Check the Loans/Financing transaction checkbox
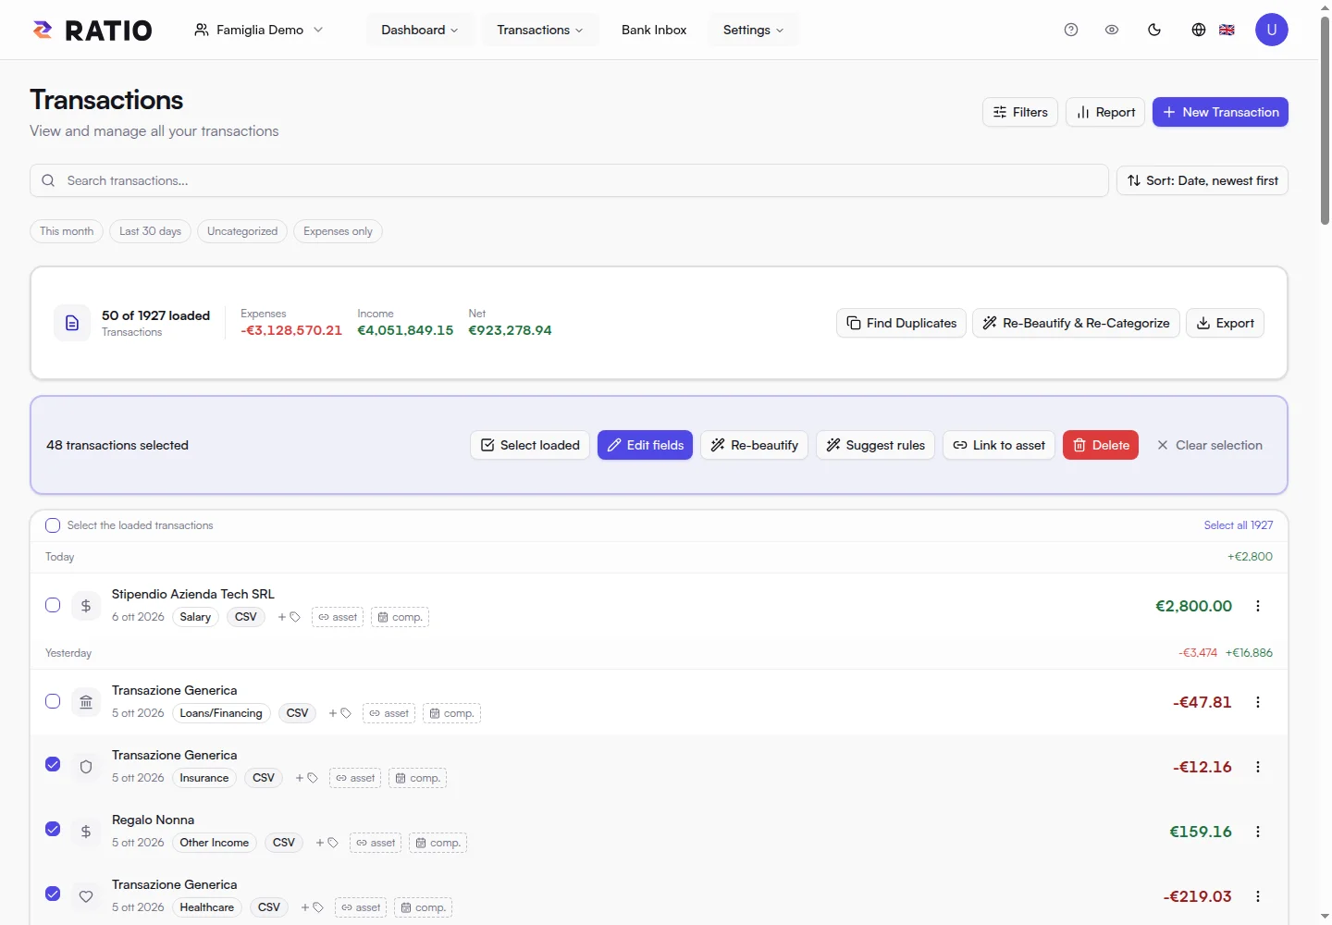Viewport: 1332px width, 925px height. point(53,701)
